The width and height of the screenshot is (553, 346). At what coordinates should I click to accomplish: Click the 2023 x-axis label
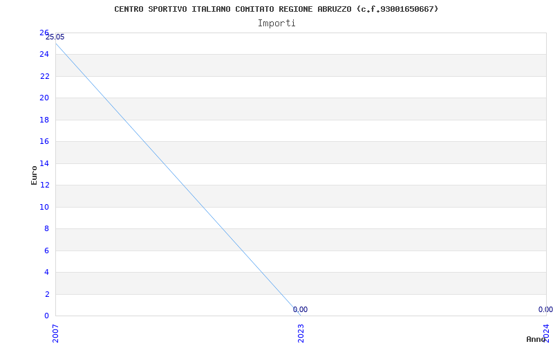[x=301, y=334]
